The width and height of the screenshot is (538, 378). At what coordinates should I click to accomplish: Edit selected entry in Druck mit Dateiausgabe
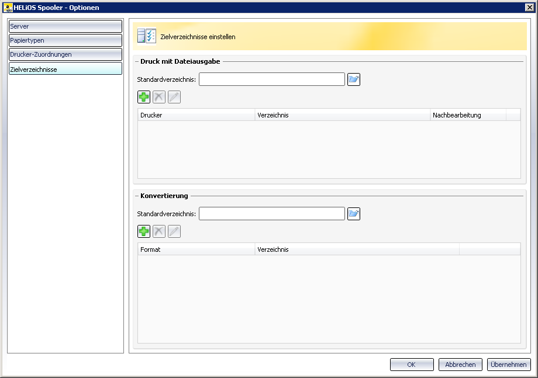pyautogui.click(x=174, y=97)
